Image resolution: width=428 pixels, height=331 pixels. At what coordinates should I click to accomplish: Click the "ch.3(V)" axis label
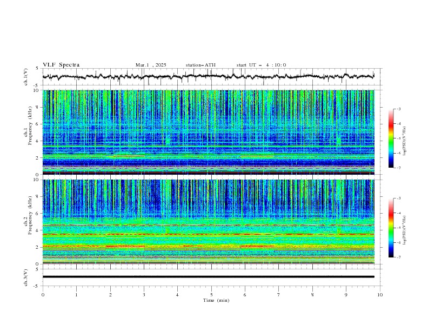tap(26, 277)
